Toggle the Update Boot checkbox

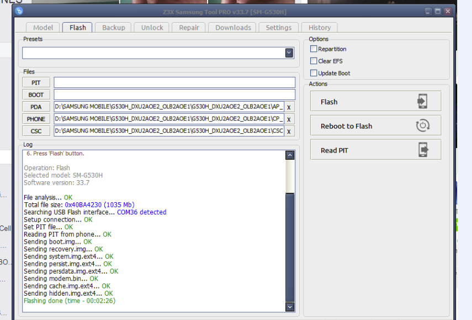(314, 73)
